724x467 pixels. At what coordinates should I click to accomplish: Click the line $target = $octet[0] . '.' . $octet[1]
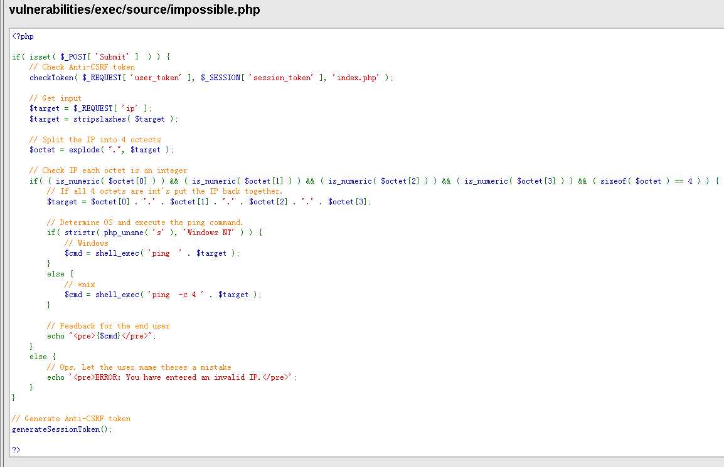tap(209, 202)
